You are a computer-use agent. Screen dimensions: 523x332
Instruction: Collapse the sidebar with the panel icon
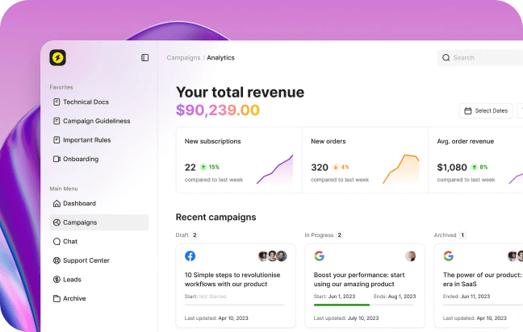pyautogui.click(x=145, y=57)
